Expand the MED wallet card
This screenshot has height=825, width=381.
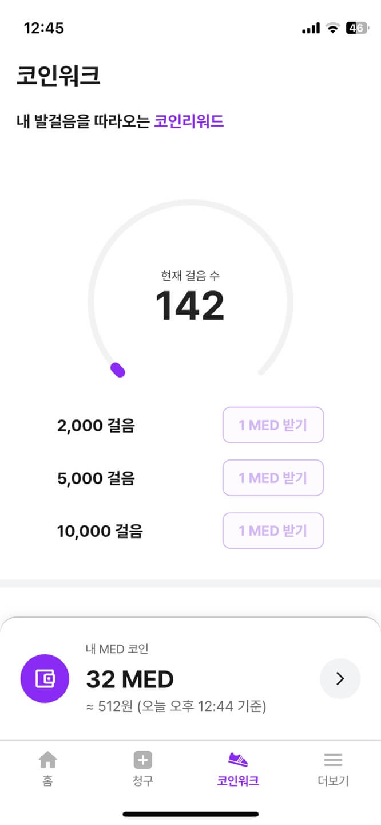coord(190,678)
